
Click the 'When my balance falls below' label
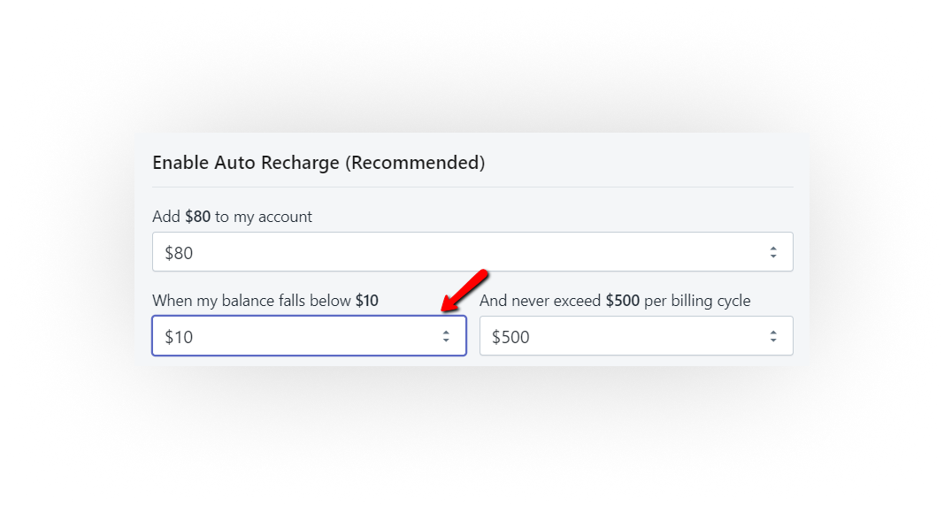pyautogui.click(x=252, y=301)
